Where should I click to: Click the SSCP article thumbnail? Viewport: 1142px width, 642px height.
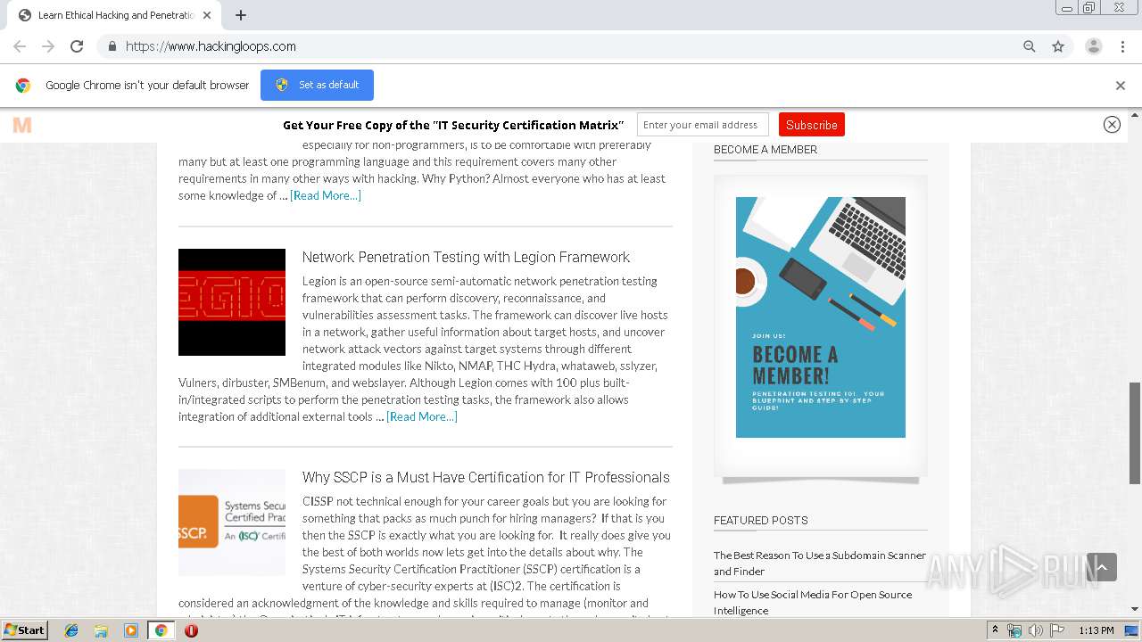click(x=232, y=523)
